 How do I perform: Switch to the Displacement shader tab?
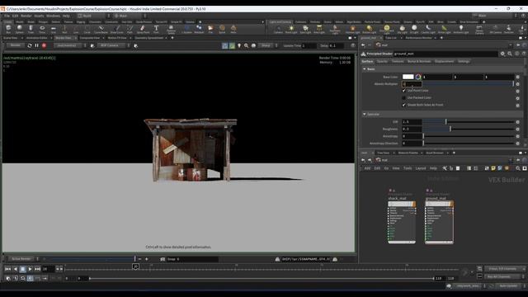click(444, 61)
